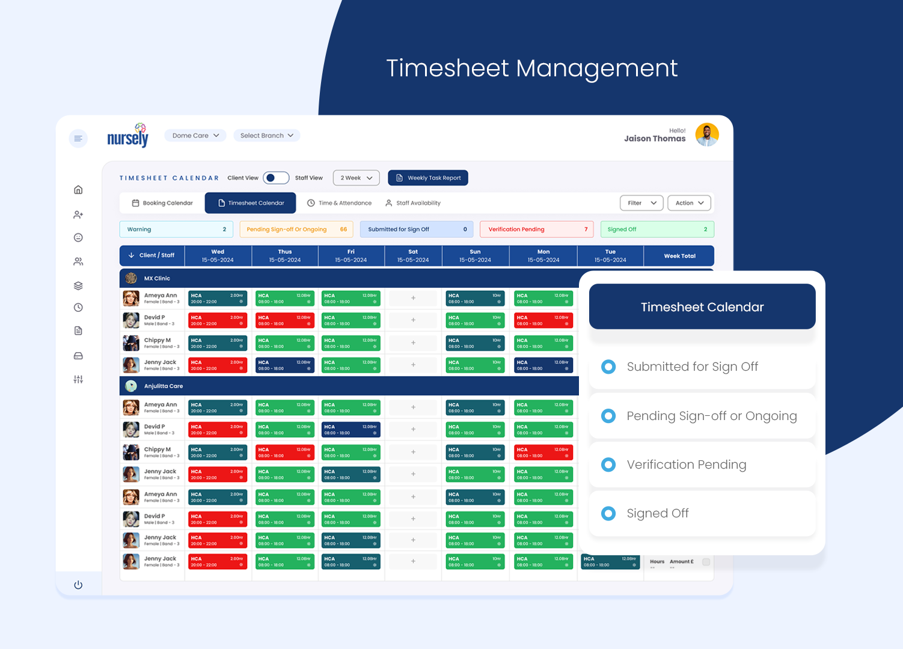Open the Dome Care dropdown
This screenshot has width=903, height=649.
pos(195,136)
